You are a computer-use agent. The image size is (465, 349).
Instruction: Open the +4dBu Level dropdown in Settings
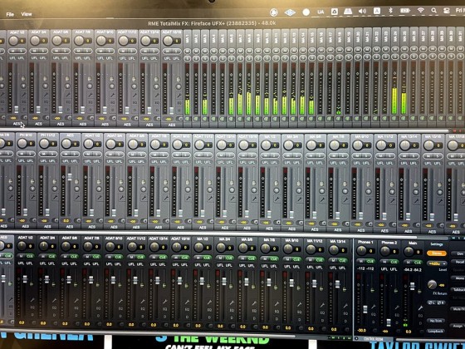coord(437,263)
